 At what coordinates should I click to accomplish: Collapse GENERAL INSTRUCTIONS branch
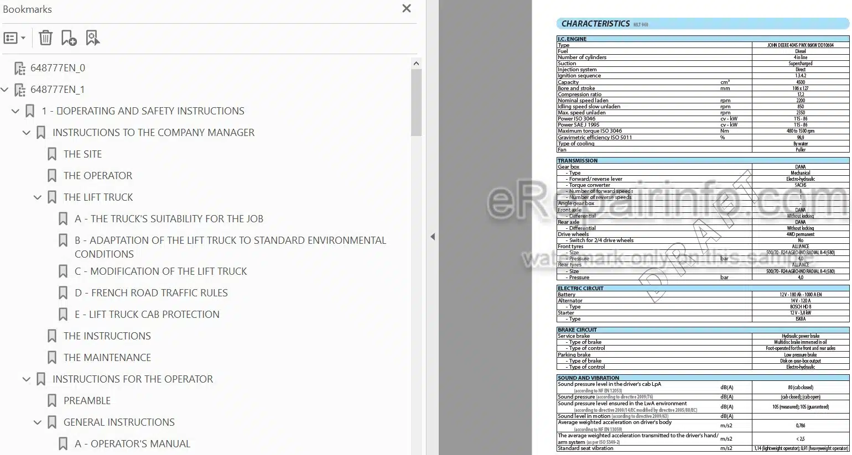pos(38,422)
